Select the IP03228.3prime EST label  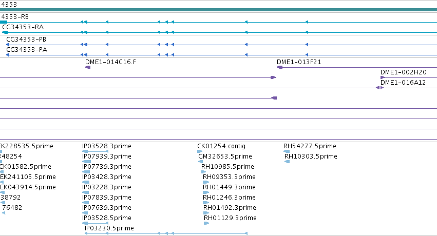[x=107, y=187]
